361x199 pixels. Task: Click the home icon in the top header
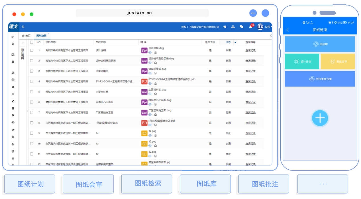(x=225, y=27)
